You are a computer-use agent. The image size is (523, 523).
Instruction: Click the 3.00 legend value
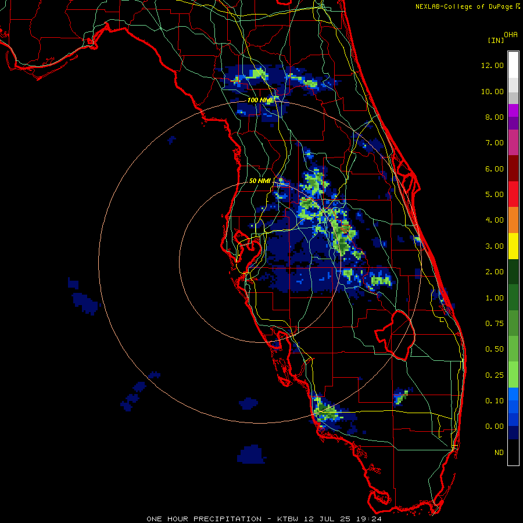(x=494, y=246)
